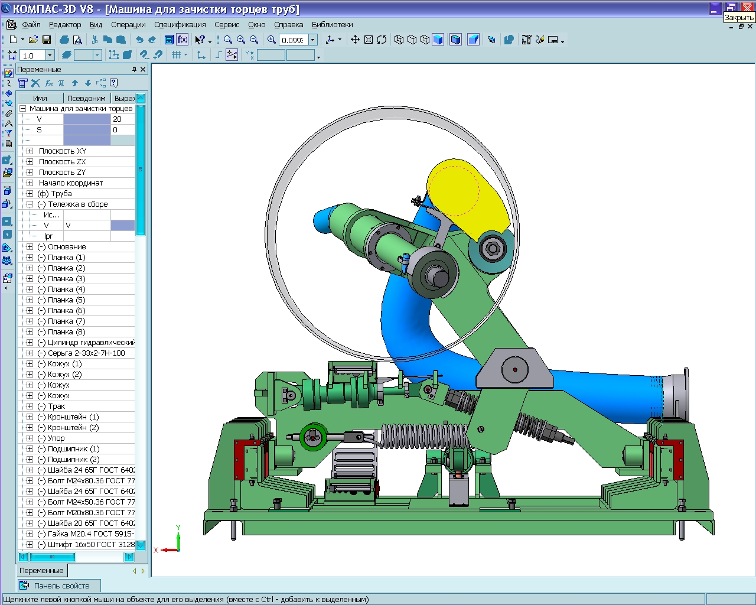The height and width of the screenshot is (605, 756).
Task: Expand the Плоскость XY tree node
Action: [x=30, y=151]
